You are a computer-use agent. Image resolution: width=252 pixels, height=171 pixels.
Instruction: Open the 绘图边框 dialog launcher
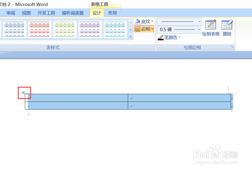click(x=232, y=47)
